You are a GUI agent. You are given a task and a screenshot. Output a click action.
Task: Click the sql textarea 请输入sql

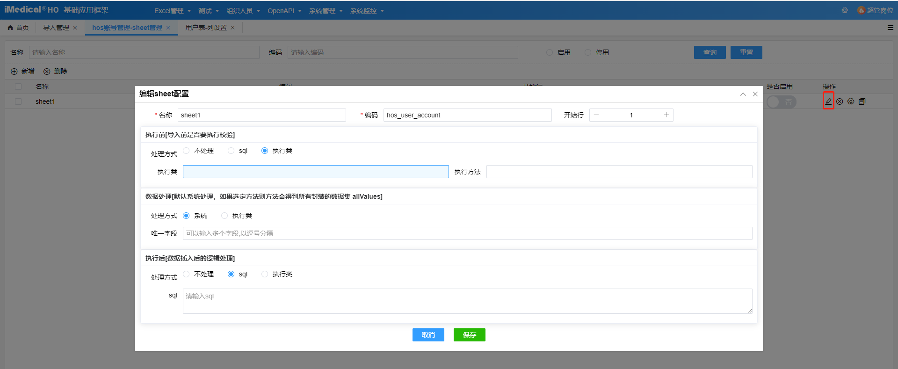pyautogui.click(x=468, y=301)
